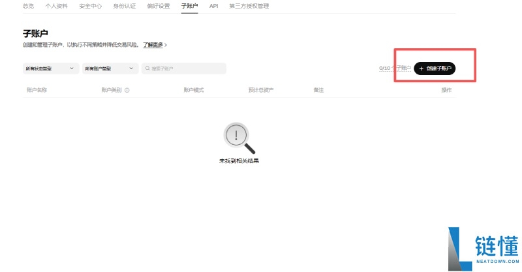Open the 偏好设置 tab

[159, 6]
